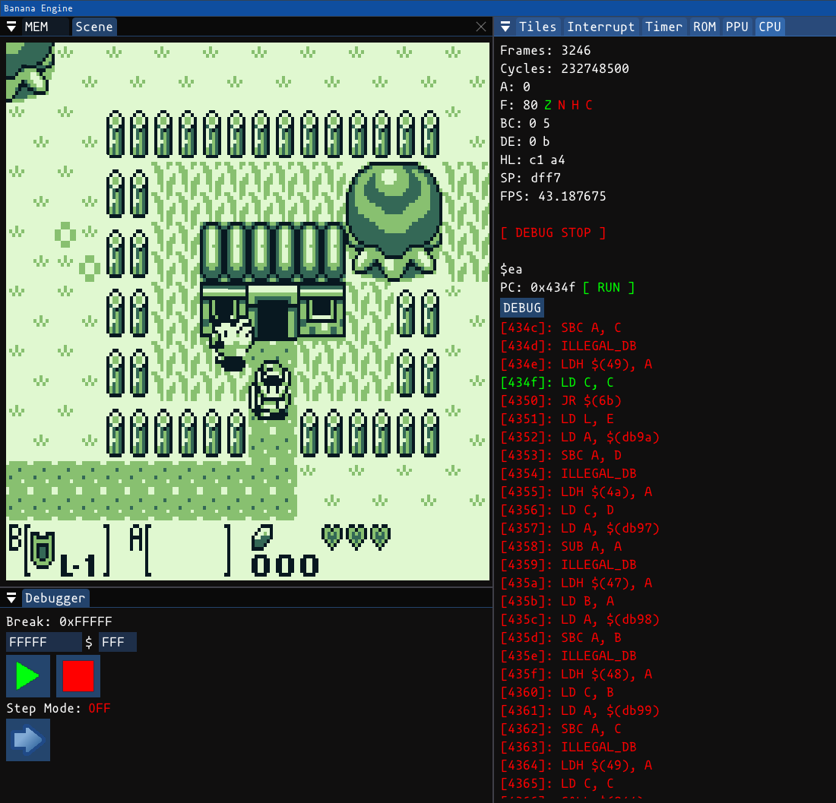Select disassembly line [435f]: LDH $(48), A
This screenshot has width=836, height=803.
point(576,674)
